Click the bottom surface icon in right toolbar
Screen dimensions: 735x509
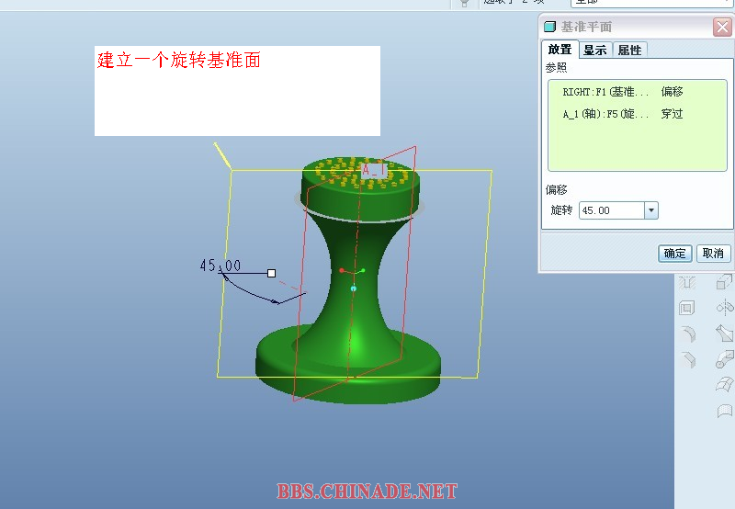point(724,410)
